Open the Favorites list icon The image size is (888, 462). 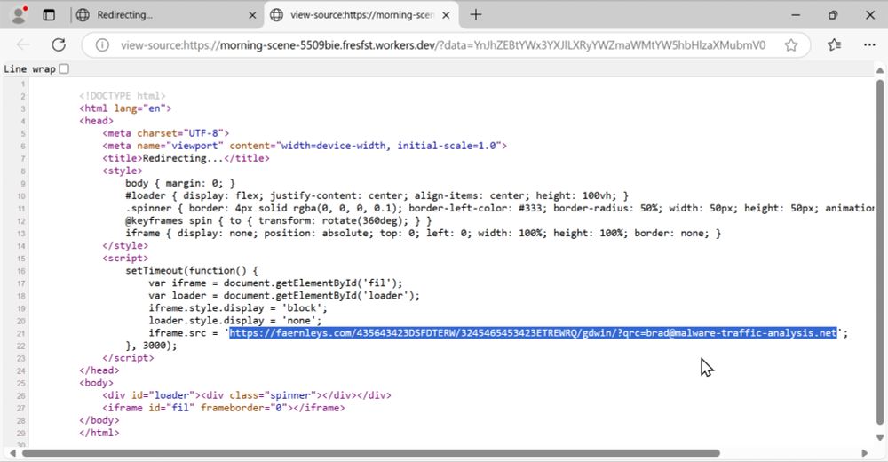pyautogui.click(x=834, y=44)
